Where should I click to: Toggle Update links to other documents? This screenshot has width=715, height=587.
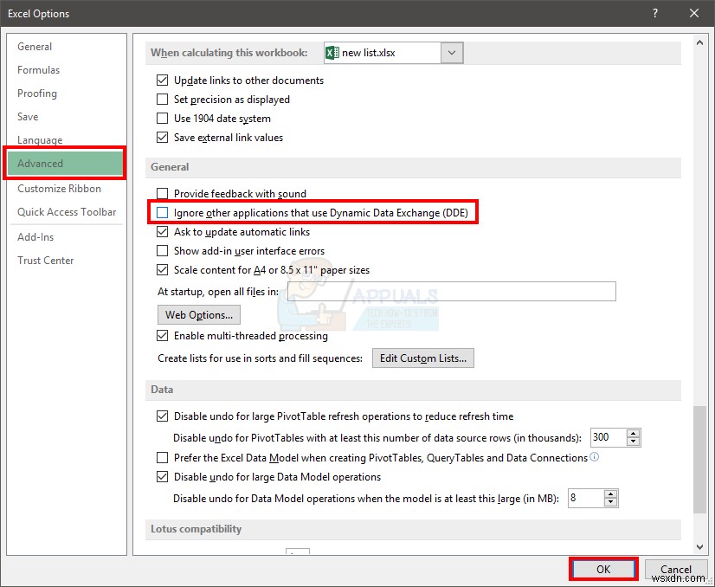(163, 81)
